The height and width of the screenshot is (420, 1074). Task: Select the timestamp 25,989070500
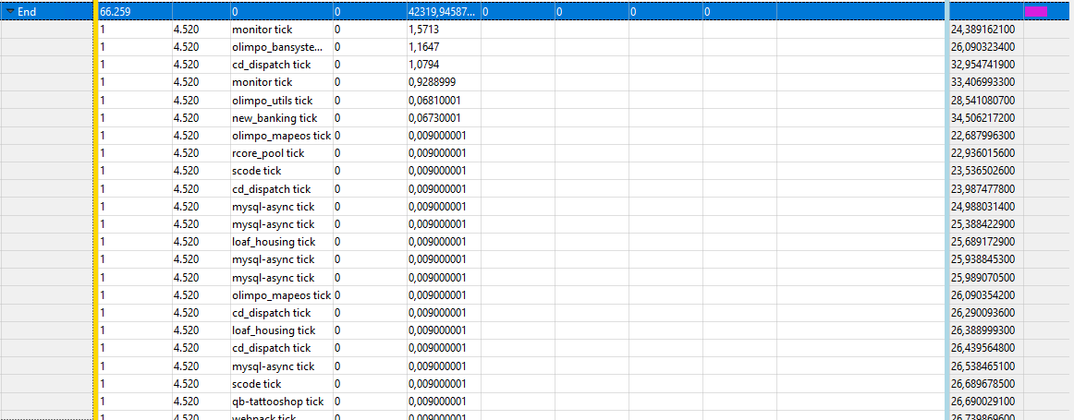(983, 277)
